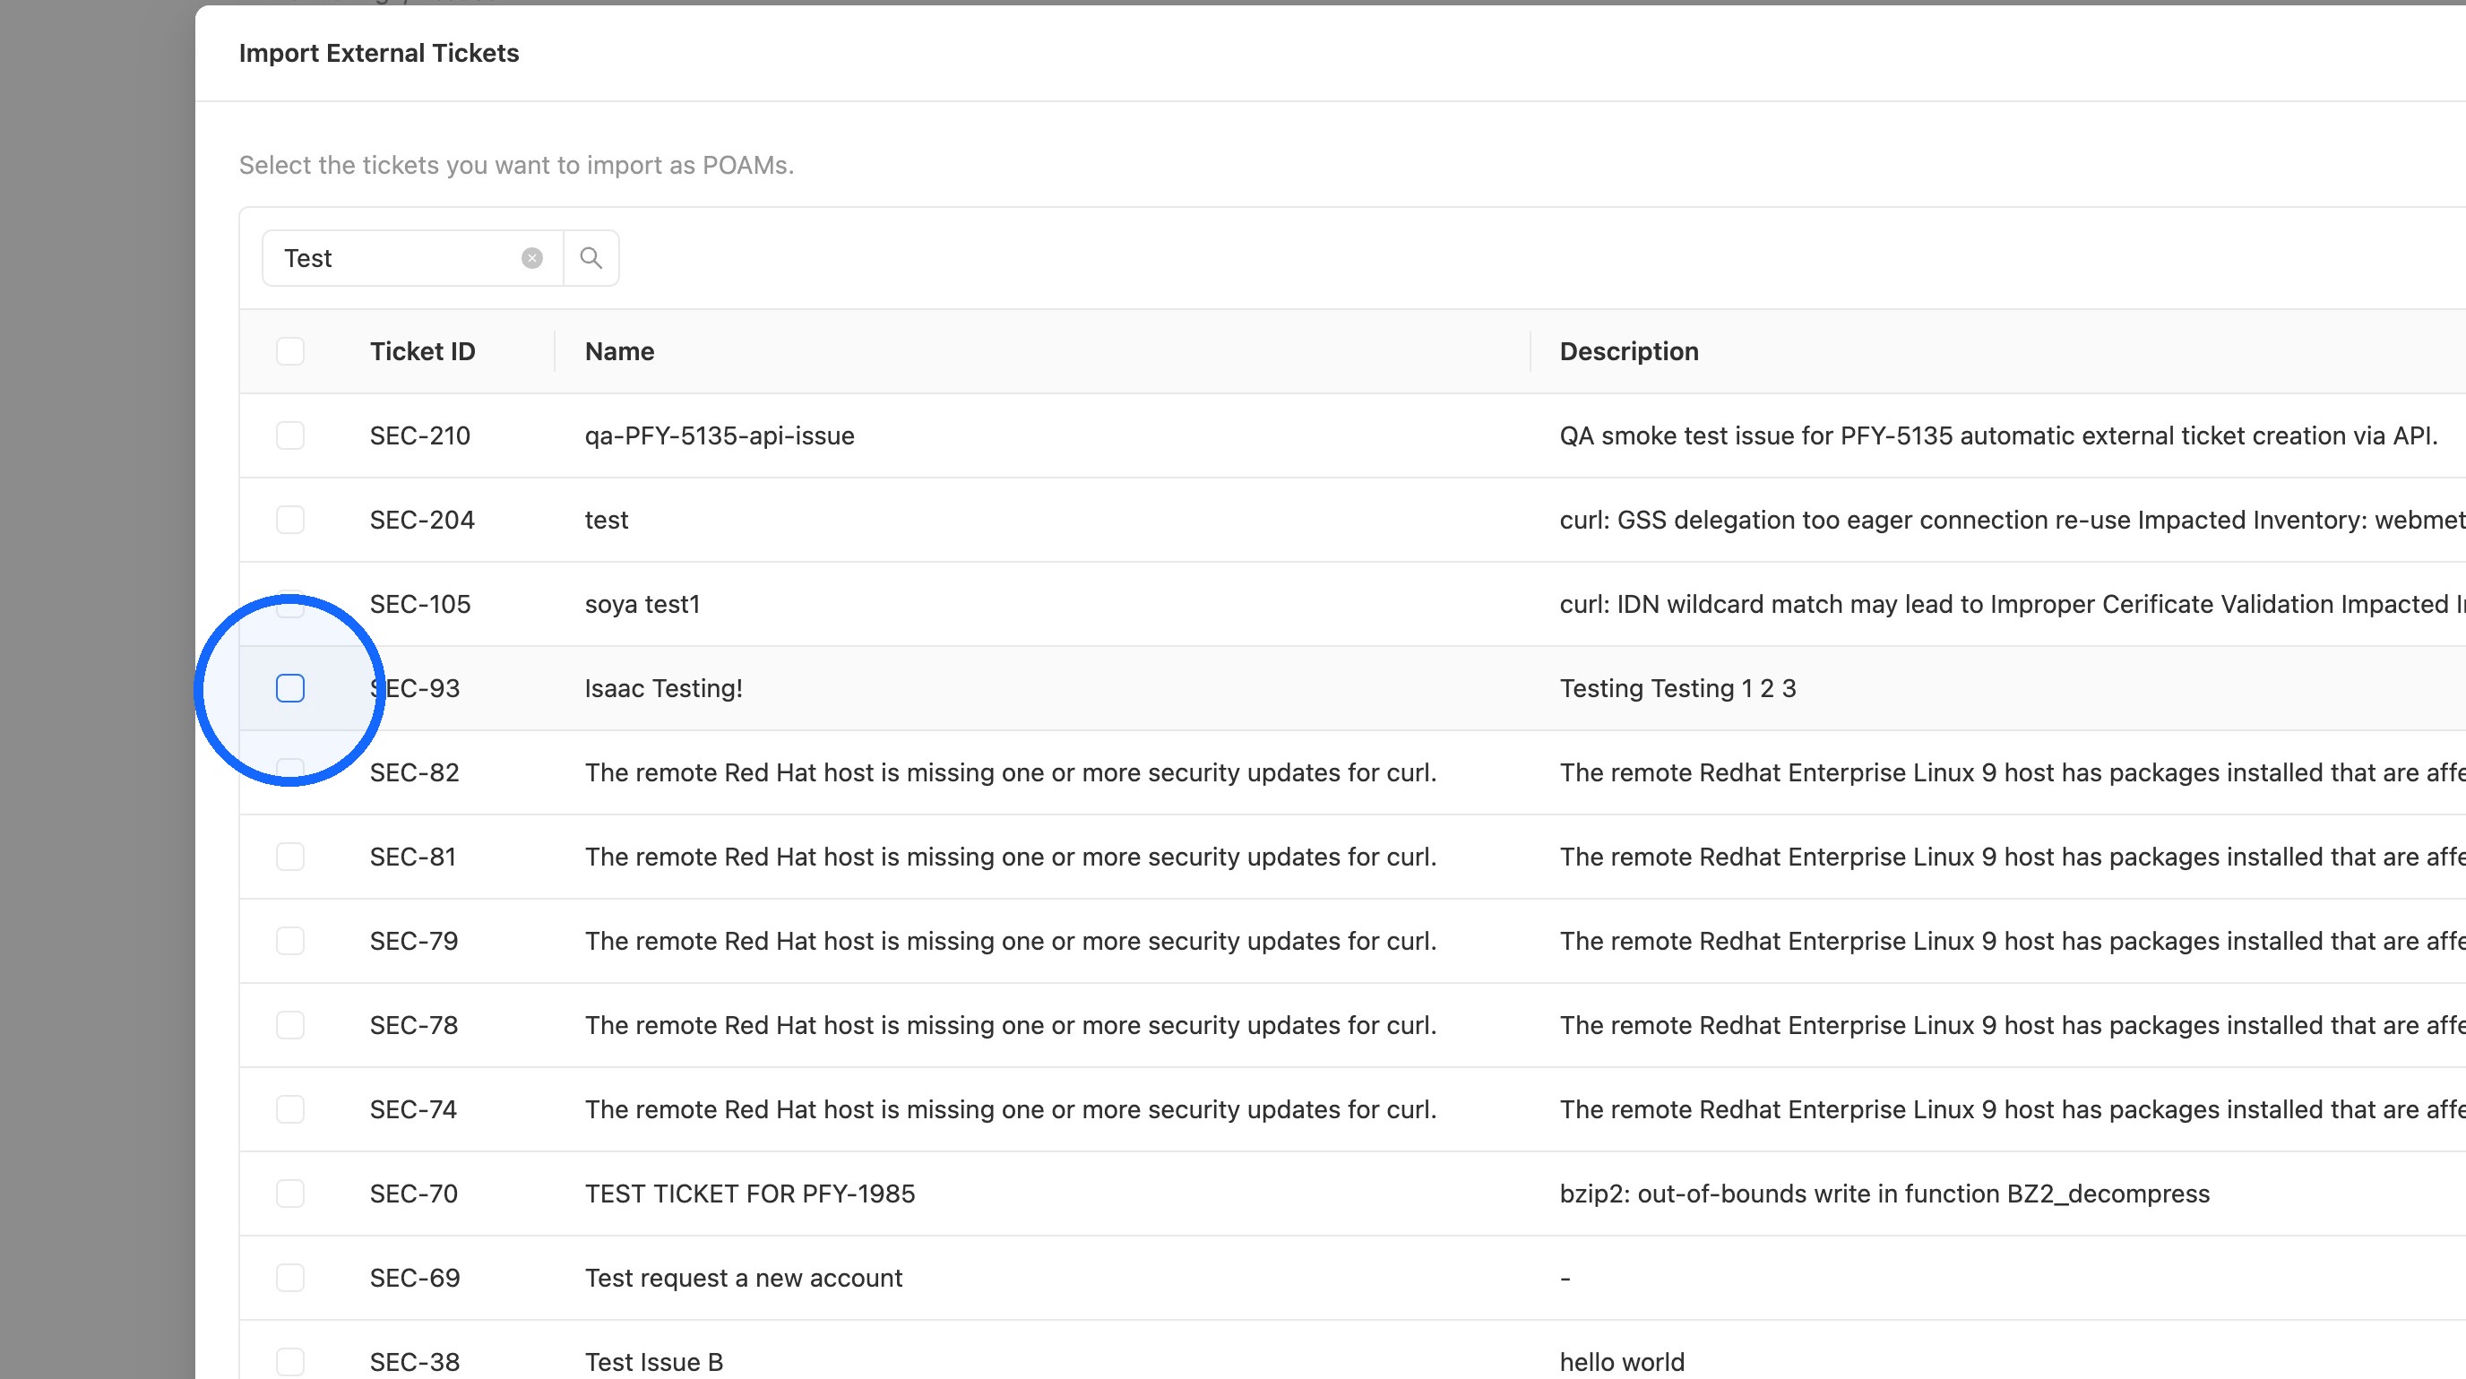
Task: Click the qa-PFY-5135-api-issue name cell
Action: 720,435
